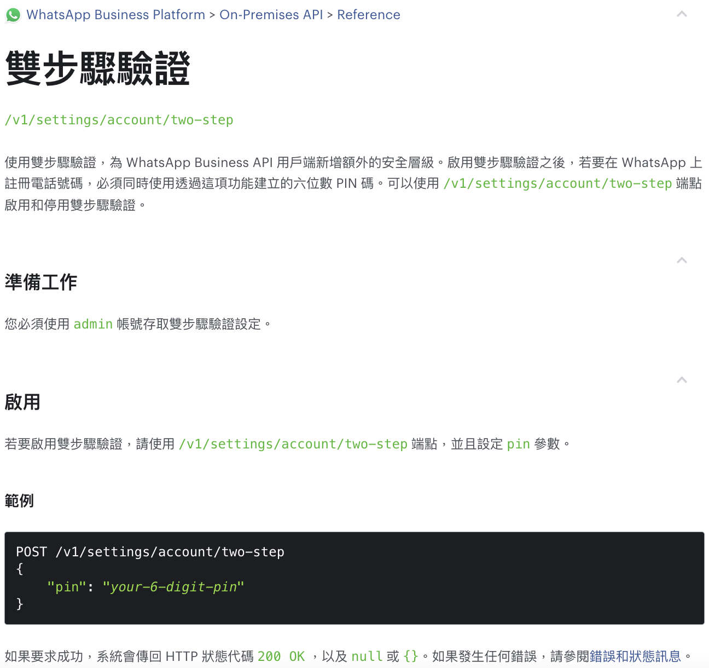Open the 錯誤和狀態訊息 link
This screenshot has height=668, width=709.
click(x=635, y=656)
